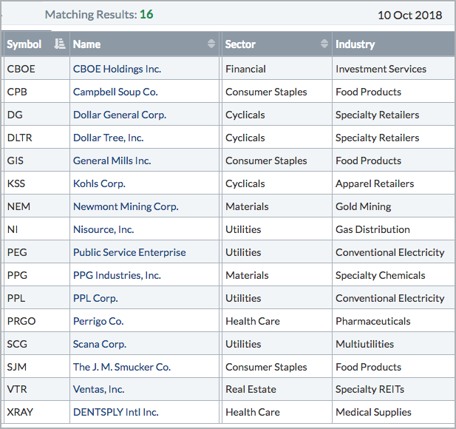Open the General Mills Inc. link
Viewport: 456px width, 429px height.
(112, 161)
